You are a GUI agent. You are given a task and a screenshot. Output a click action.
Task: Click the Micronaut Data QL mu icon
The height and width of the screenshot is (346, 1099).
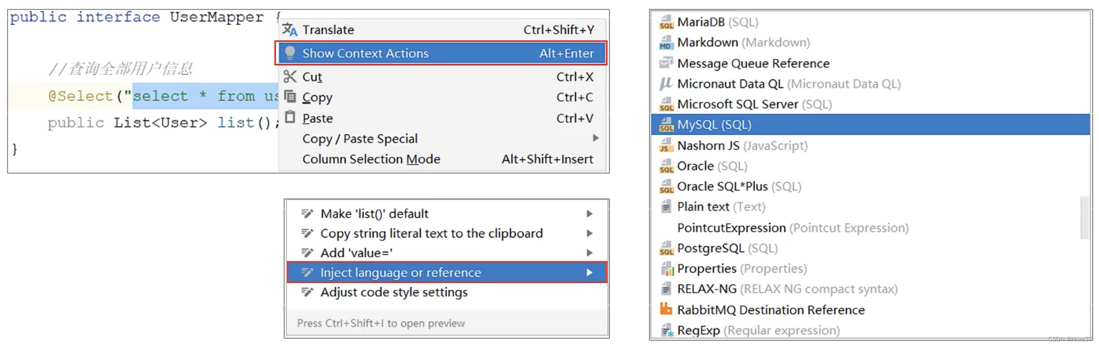pyautogui.click(x=666, y=84)
